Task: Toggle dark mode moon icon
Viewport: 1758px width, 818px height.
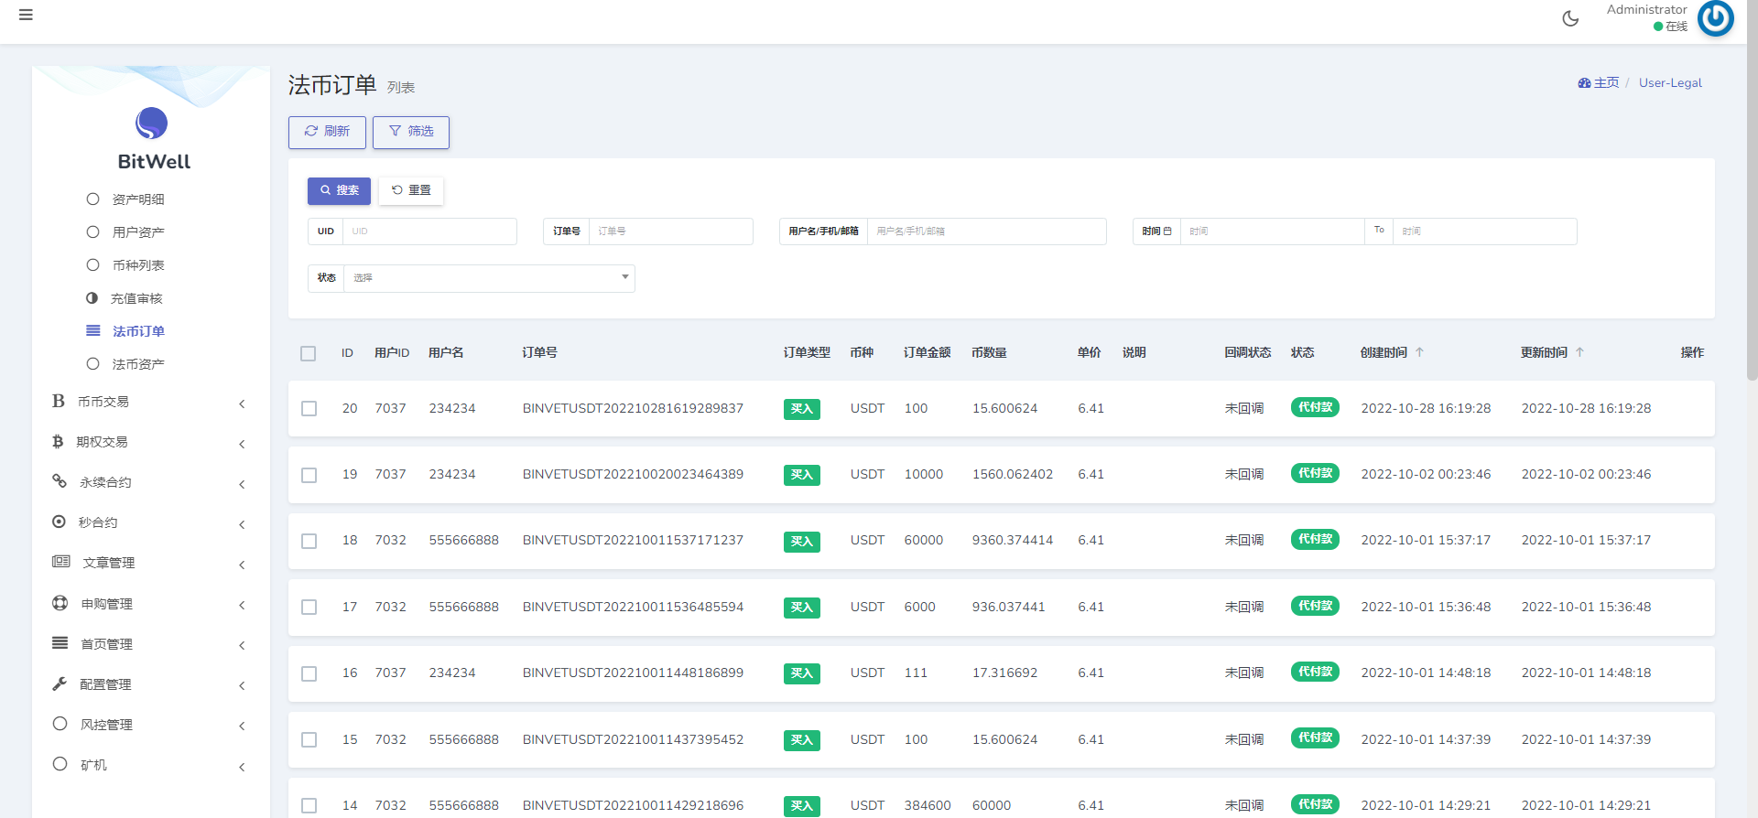Action: click(1570, 18)
